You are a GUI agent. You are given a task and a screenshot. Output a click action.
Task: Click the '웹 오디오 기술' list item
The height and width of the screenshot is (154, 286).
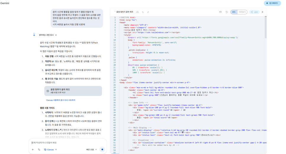[73, 81]
